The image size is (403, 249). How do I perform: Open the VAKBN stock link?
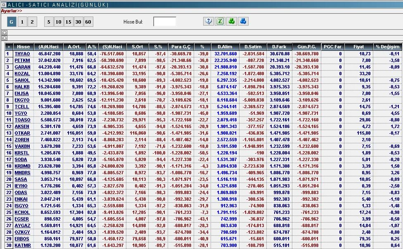22,146
